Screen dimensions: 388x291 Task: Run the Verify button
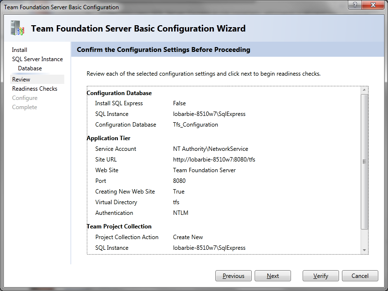321,275
